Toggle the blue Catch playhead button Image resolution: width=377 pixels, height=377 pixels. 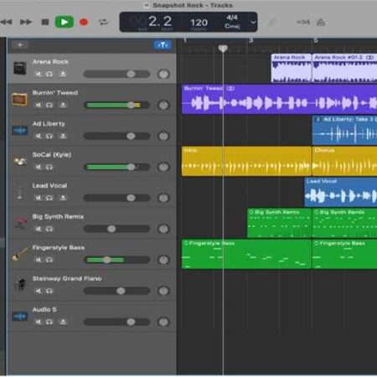(x=163, y=45)
